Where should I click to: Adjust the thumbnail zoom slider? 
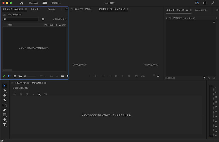[x=30, y=76]
